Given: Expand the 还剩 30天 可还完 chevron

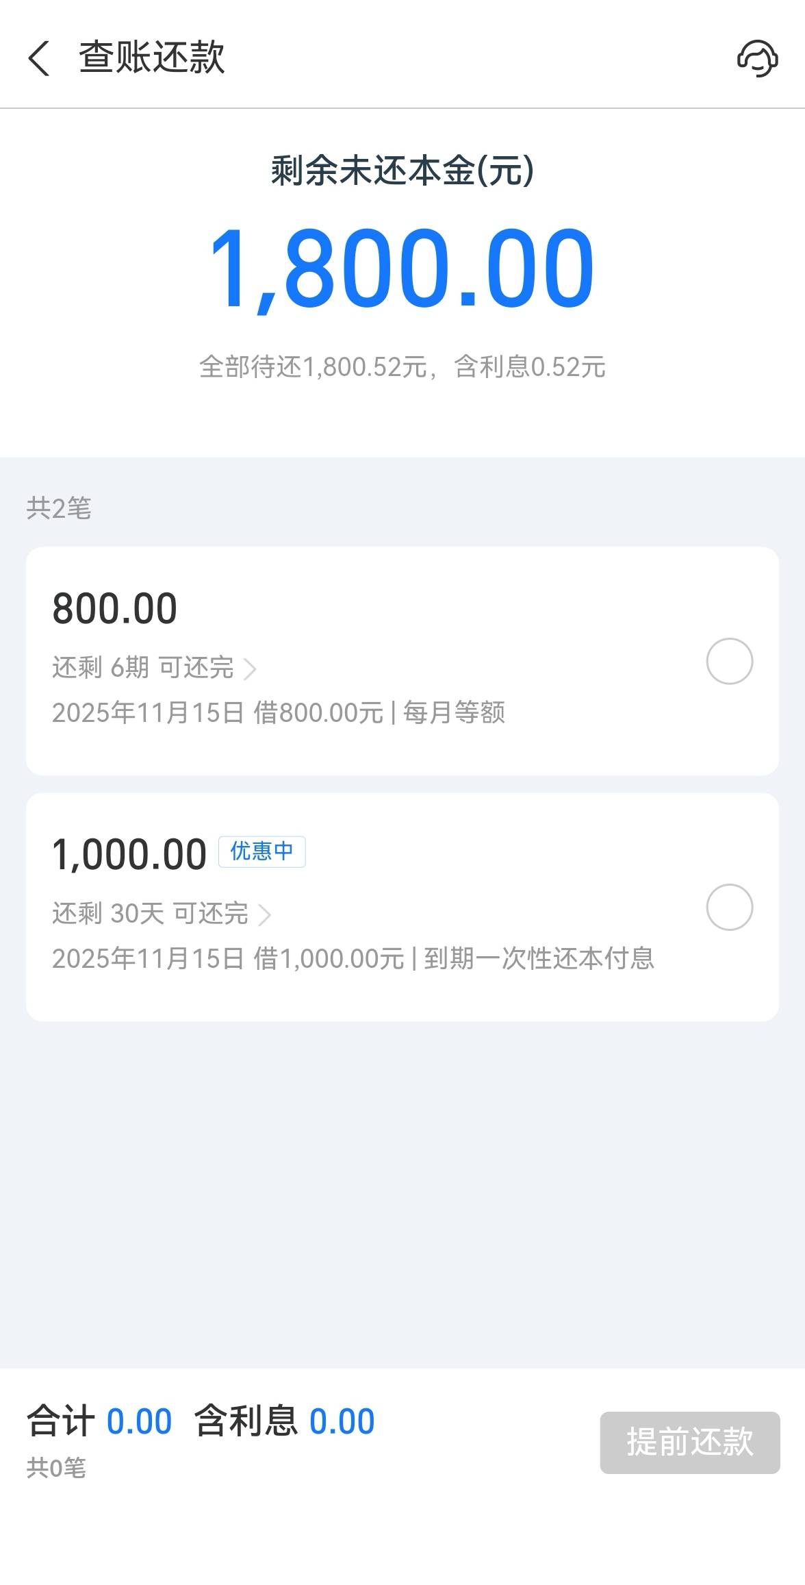Looking at the screenshot, I should click(x=264, y=914).
